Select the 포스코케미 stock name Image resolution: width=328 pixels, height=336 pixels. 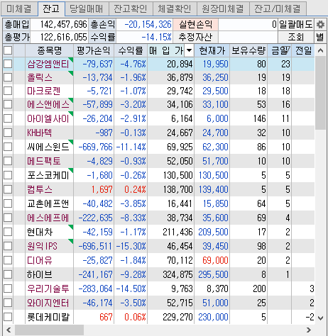pos(48,175)
